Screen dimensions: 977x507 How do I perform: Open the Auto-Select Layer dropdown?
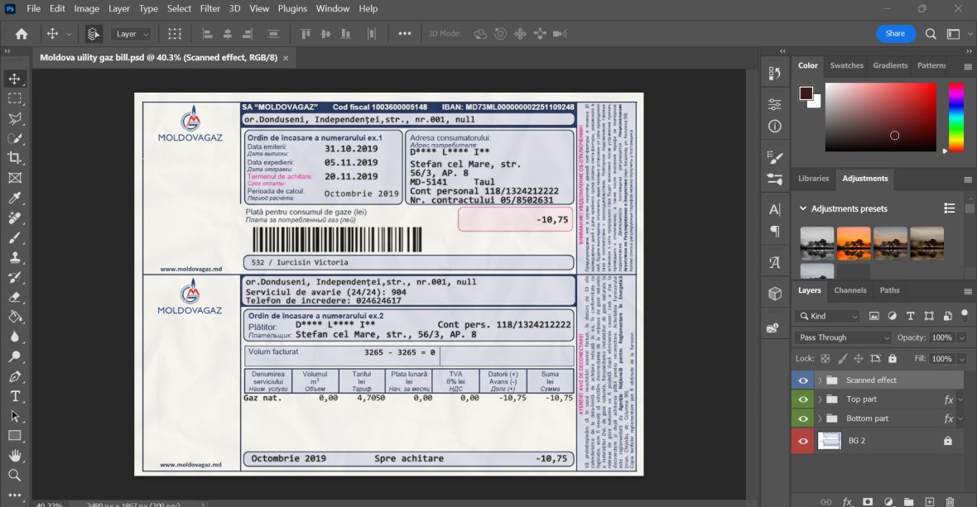(132, 34)
